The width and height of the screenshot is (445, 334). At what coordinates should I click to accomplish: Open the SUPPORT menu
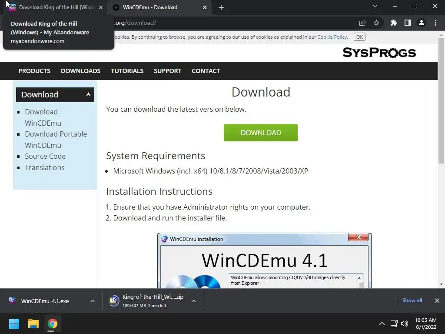click(167, 71)
